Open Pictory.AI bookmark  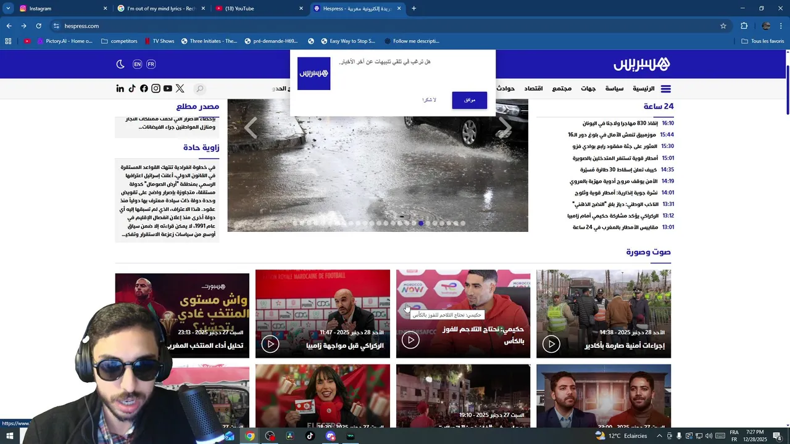pyautogui.click(x=64, y=41)
